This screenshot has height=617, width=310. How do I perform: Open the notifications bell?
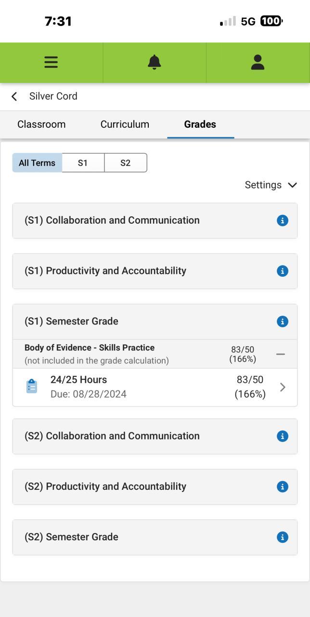coord(155,62)
